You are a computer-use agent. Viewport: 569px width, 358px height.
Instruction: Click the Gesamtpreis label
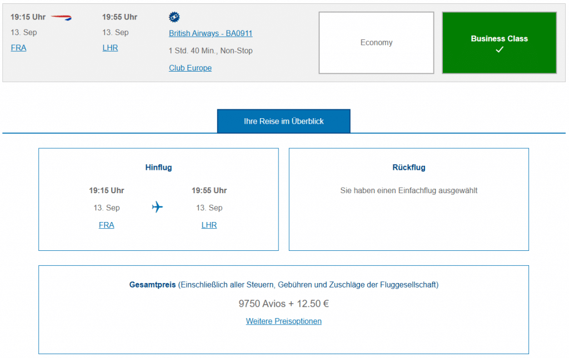tap(152, 285)
